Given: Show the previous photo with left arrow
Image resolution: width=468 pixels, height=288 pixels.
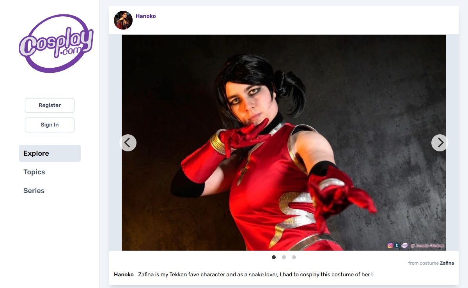Looking at the screenshot, I should pos(128,143).
